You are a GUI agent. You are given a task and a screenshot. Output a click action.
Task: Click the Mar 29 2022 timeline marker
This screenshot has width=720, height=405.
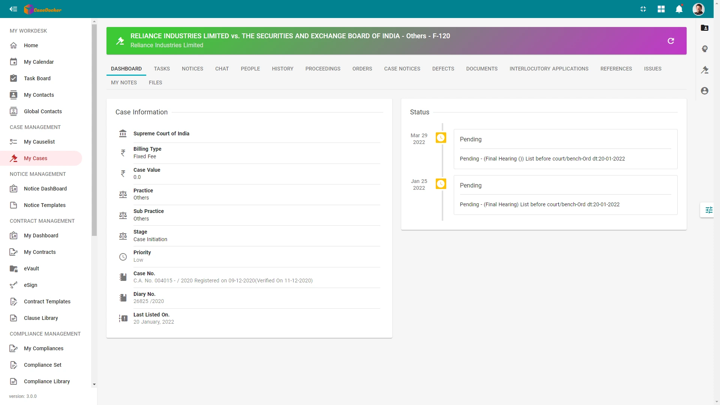(x=441, y=138)
